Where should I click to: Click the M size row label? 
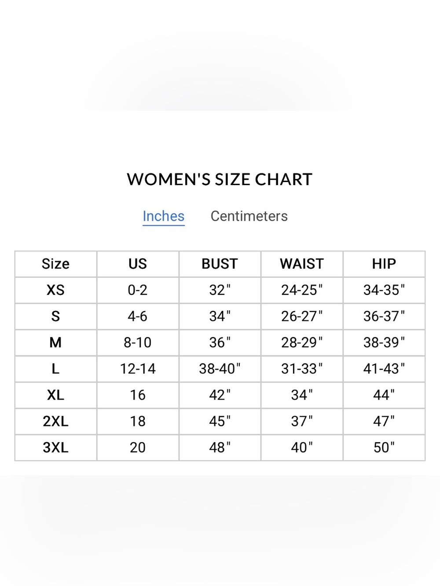[55, 342]
